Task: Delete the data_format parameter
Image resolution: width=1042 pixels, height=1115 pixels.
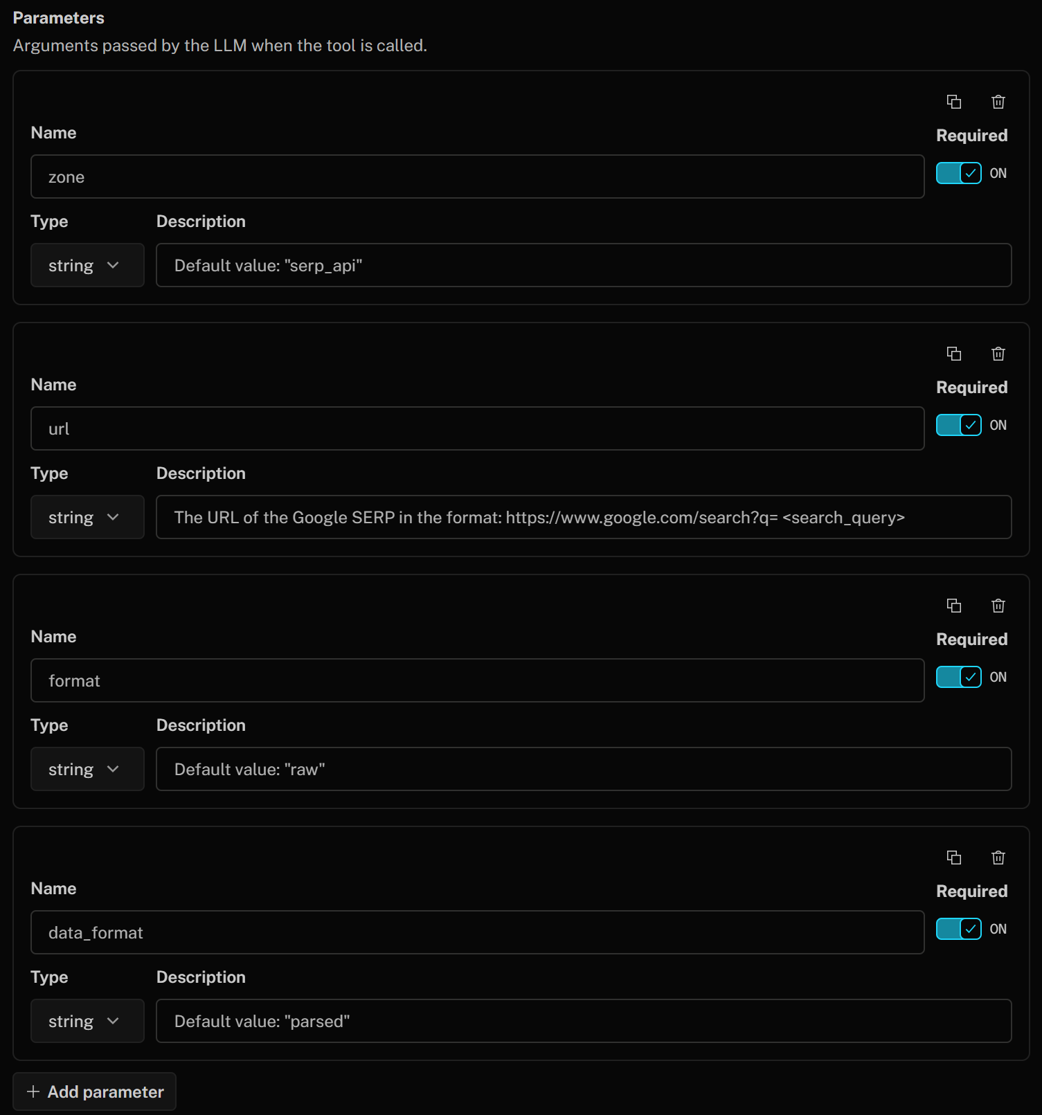Action: point(998,858)
